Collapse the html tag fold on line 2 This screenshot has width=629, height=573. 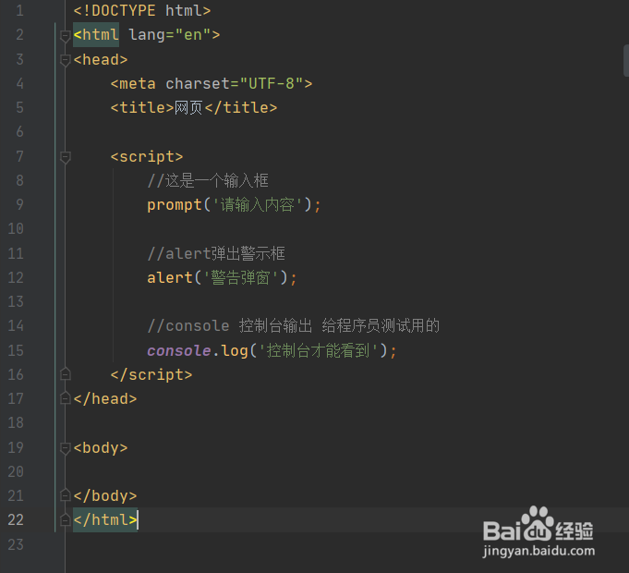click(65, 36)
